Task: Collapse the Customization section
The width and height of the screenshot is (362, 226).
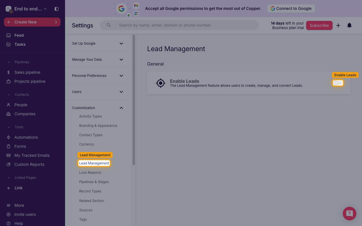Action: click(x=98, y=108)
